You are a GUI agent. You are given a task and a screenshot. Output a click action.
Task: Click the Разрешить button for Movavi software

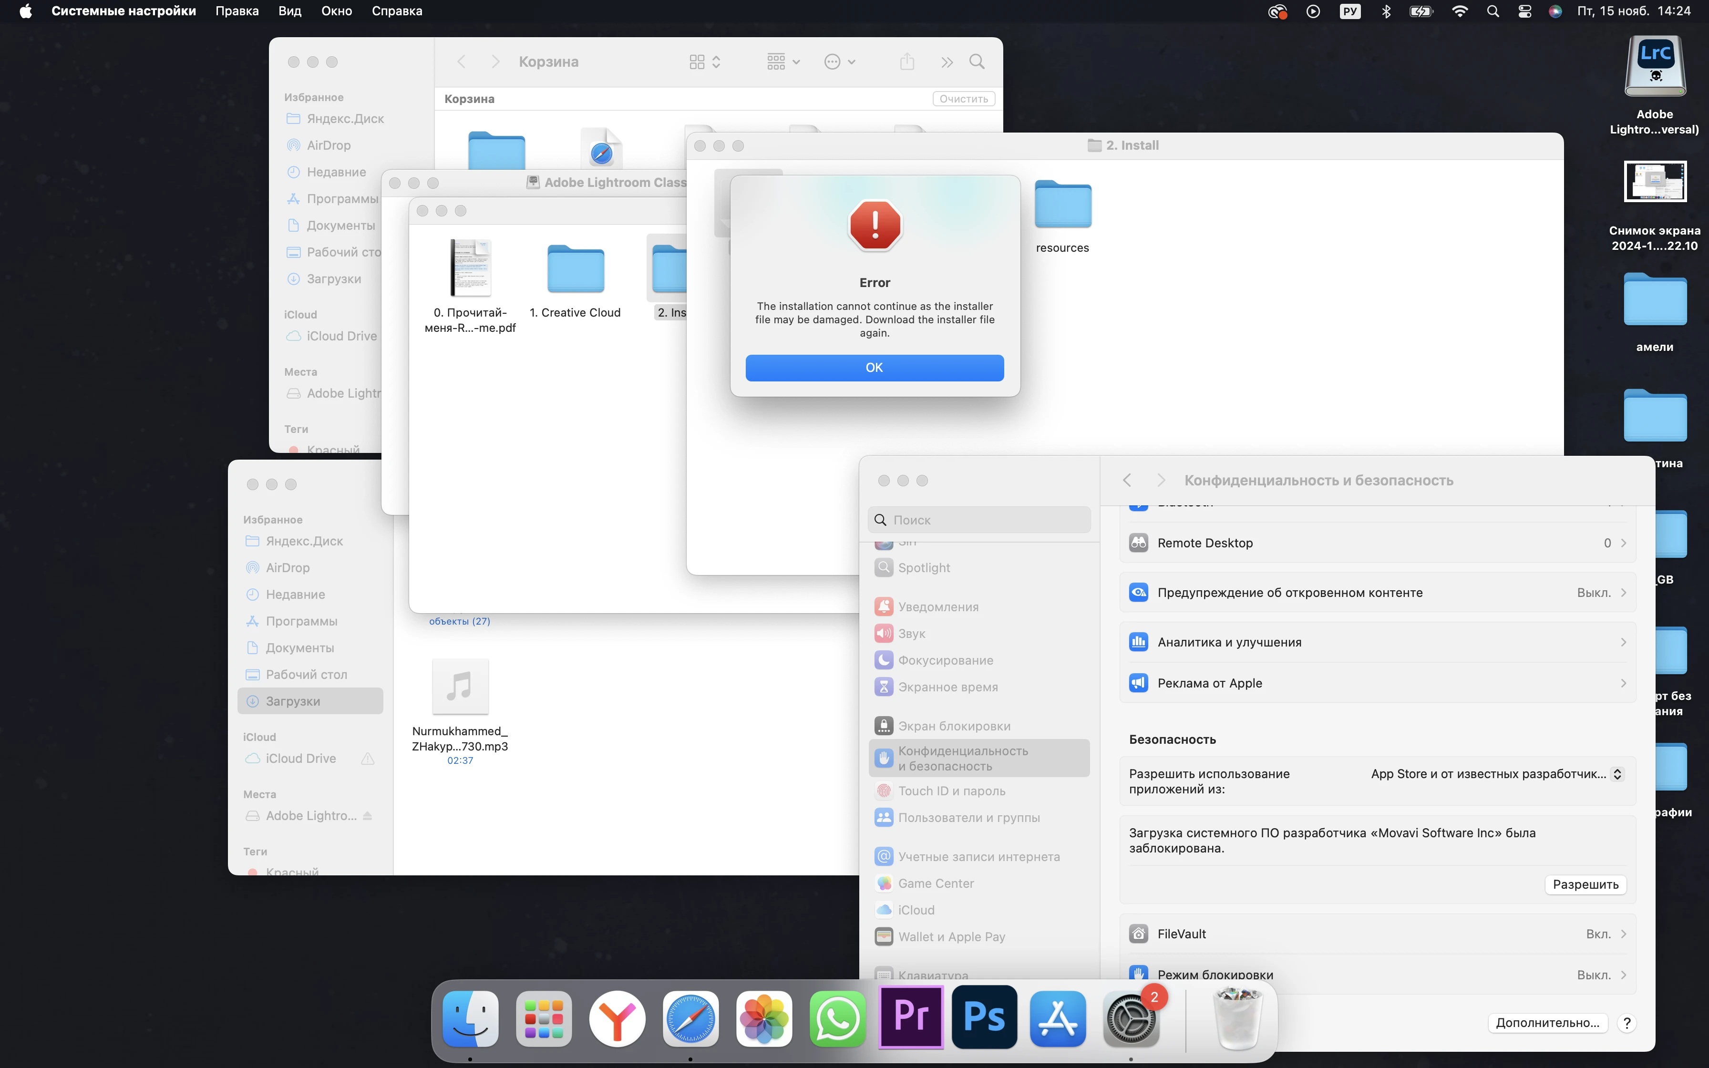point(1585,884)
